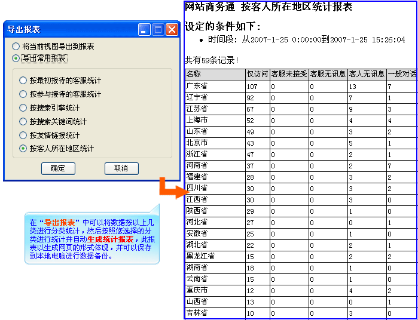Click the 确定 button
Screen dimensions: 418x320
(58, 168)
